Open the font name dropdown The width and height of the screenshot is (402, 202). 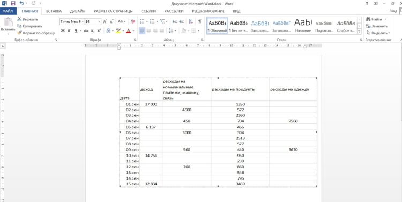tap(83, 22)
